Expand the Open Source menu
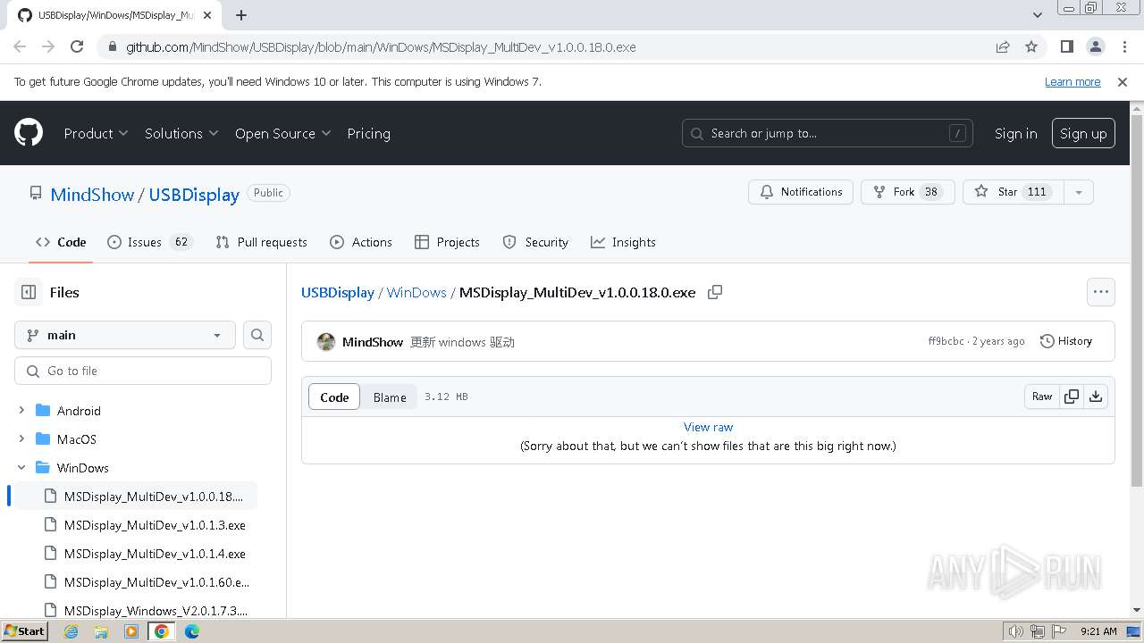The image size is (1144, 643). point(282,133)
